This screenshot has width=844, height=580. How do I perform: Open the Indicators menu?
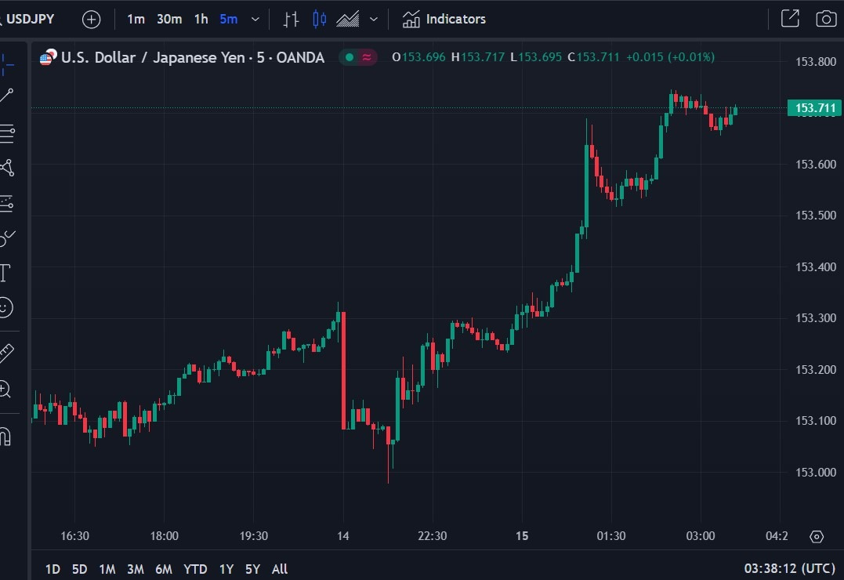pyautogui.click(x=444, y=20)
